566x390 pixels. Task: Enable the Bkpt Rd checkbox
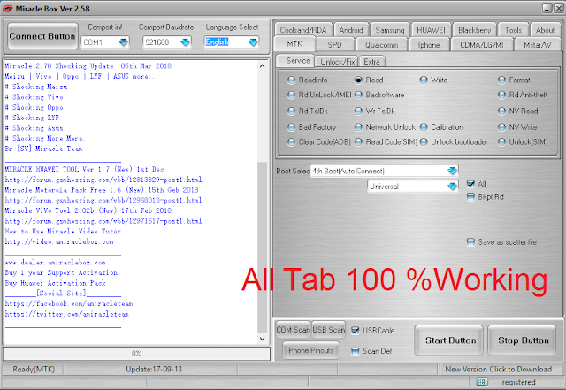[x=470, y=197]
